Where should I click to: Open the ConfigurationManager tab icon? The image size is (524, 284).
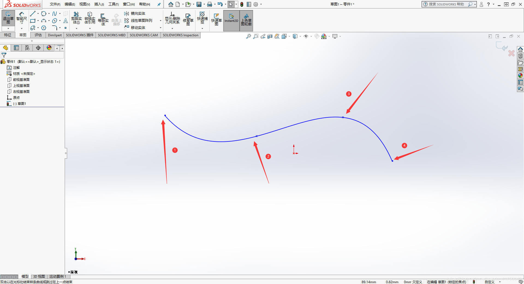coord(27,48)
